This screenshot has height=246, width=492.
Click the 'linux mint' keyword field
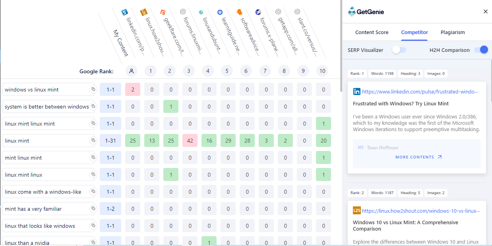(48, 141)
